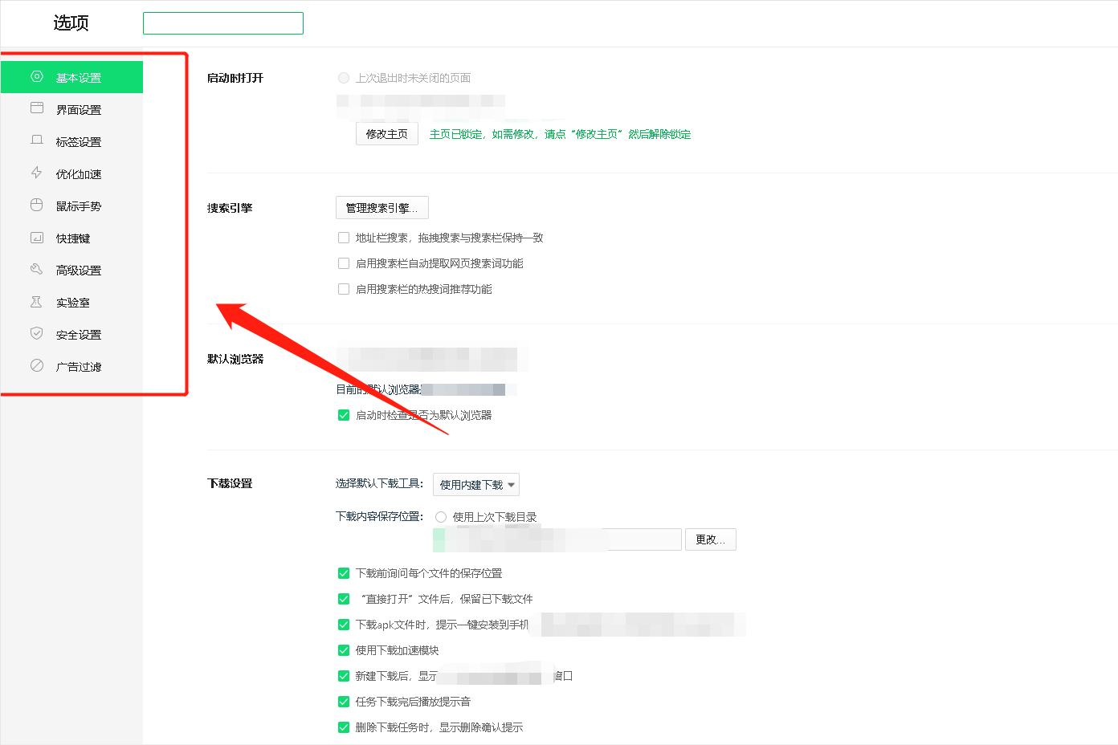The image size is (1118, 745).
Task: Open 界面设置 via its sidebar icon
Action: pos(37,108)
